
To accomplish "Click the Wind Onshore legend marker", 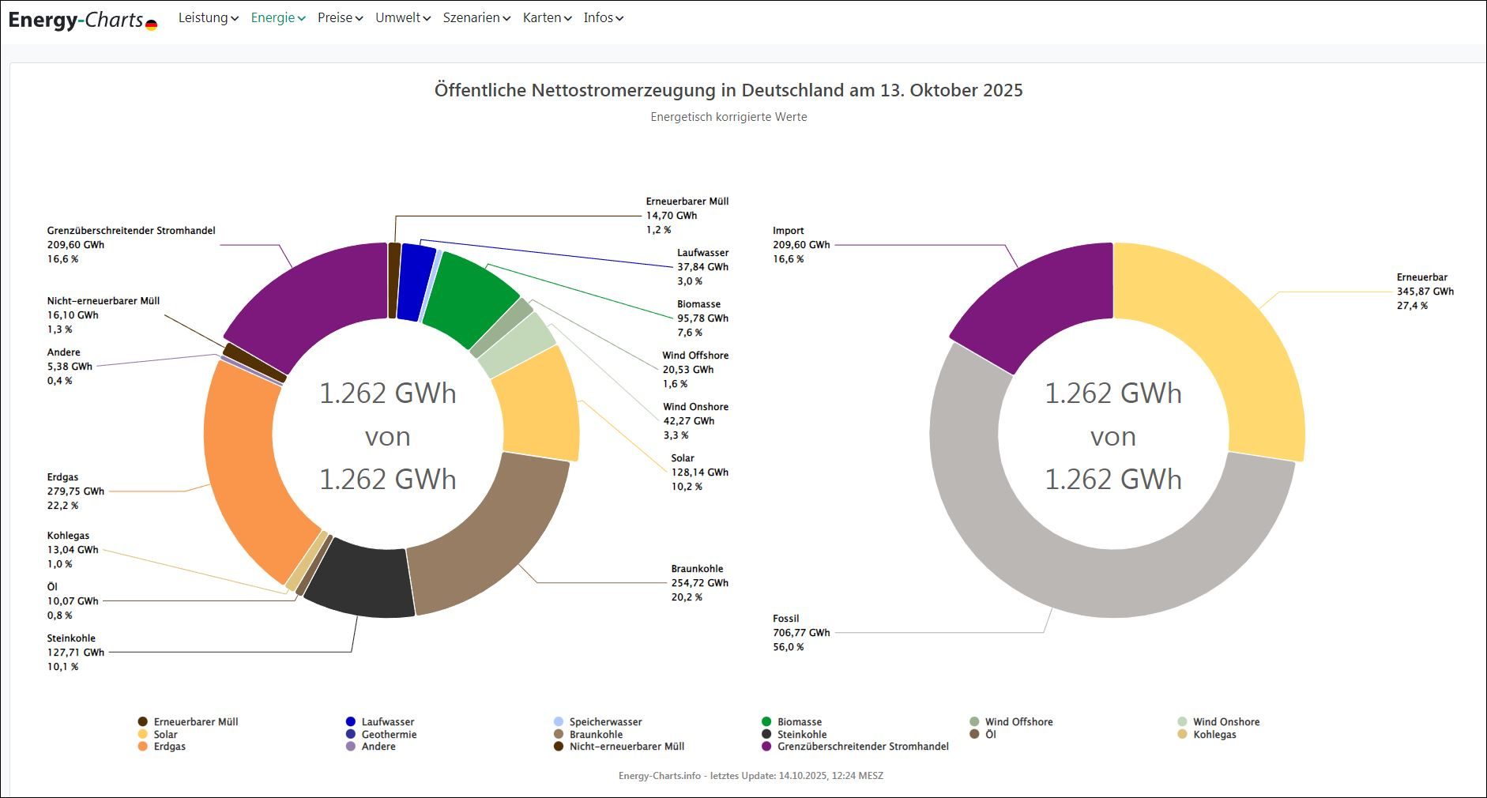I will (x=1182, y=721).
